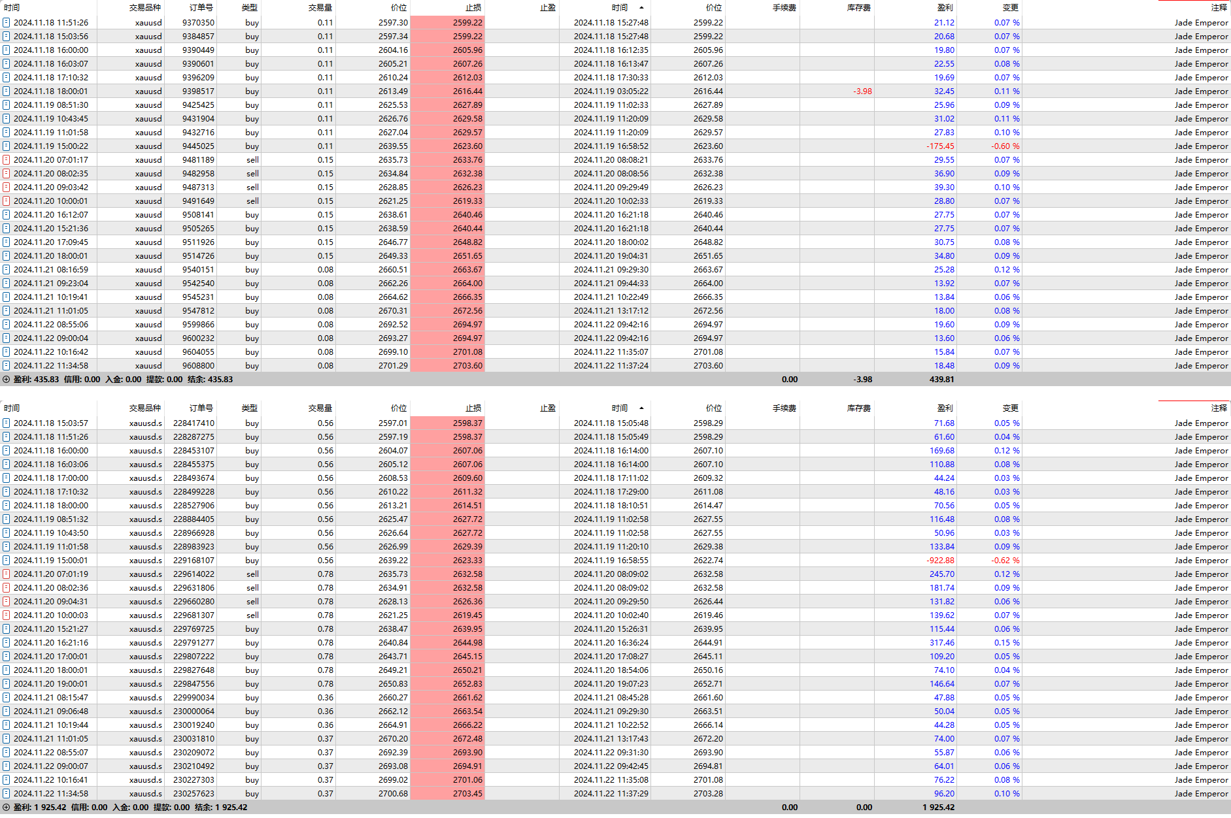Click the 变更 header in the bottom table
1231x818 pixels.
(1011, 408)
